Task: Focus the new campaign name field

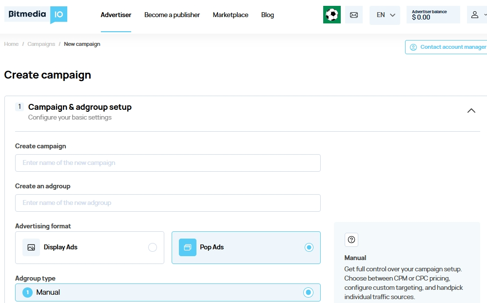Action: 168,163
